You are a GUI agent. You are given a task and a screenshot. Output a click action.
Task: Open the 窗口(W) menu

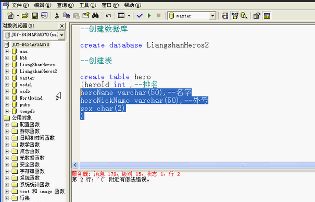(x=110, y=5)
